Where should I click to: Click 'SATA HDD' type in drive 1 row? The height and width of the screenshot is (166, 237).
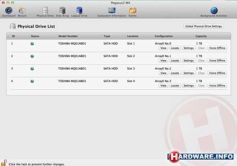[111, 43]
